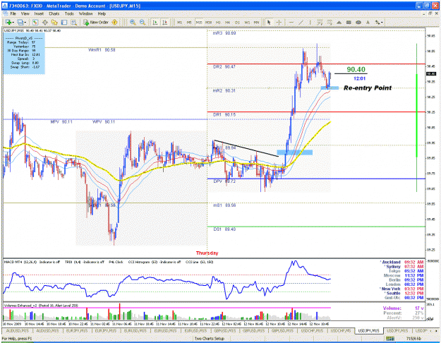Image resolution: width=441 pixels, height=343 pixels.
Task: Click the DR1 90.15 pivot label
Action: click(224, 114)
